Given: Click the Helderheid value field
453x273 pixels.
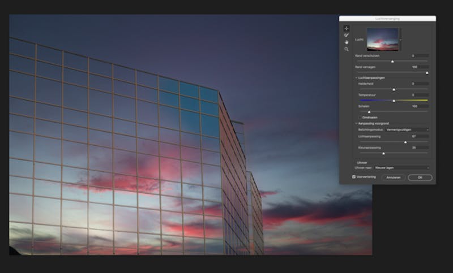Looking at the screenshot, I should tap(420, 84).
